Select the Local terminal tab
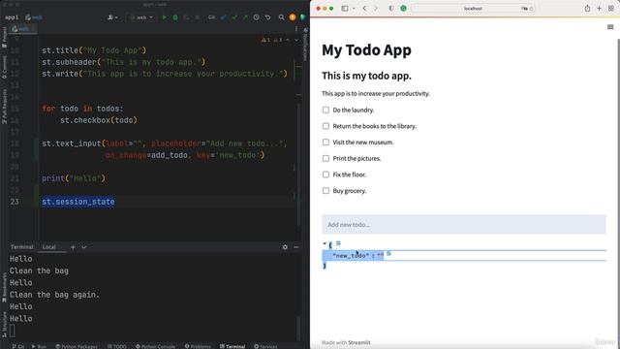Screen dimensions: 620x349 (49, 247)
